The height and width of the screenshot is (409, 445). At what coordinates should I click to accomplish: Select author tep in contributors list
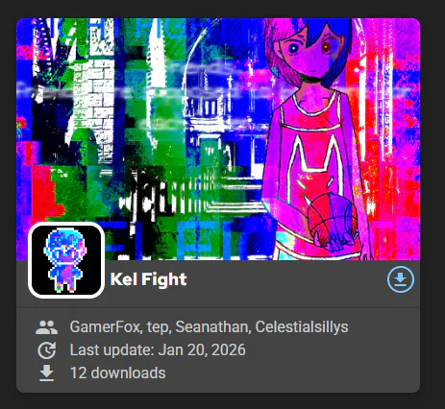tap(158, 327)
